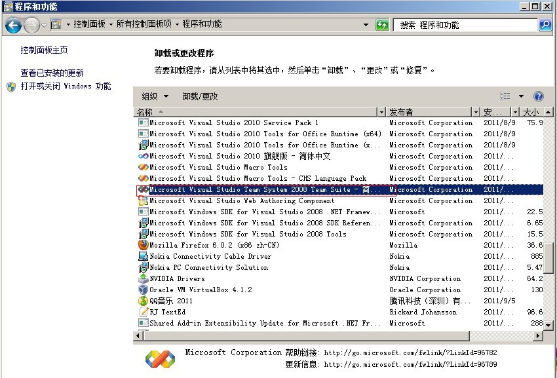Screen dimensions: 557x378
Task: Click the Visual Studio logo at window bottom
Action: 160,358
